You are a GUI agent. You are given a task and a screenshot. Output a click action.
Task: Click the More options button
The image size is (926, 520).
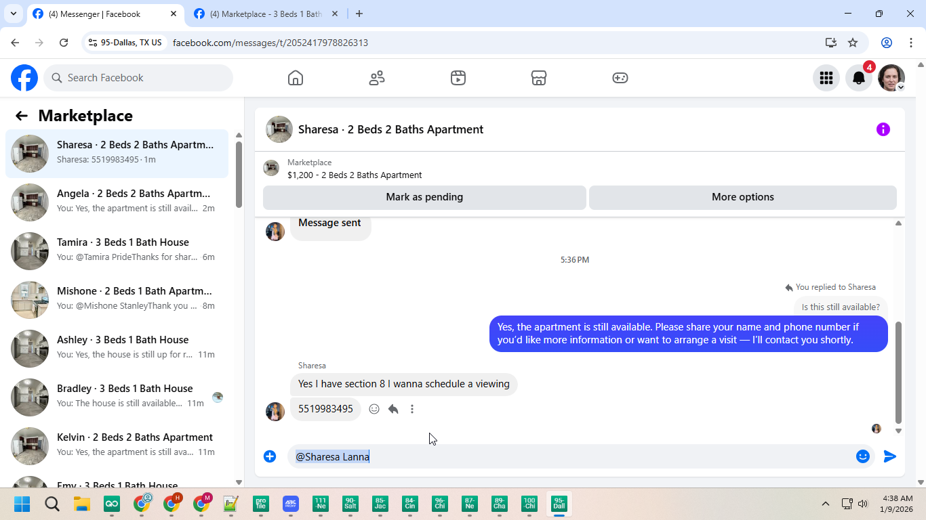[743, 197]
